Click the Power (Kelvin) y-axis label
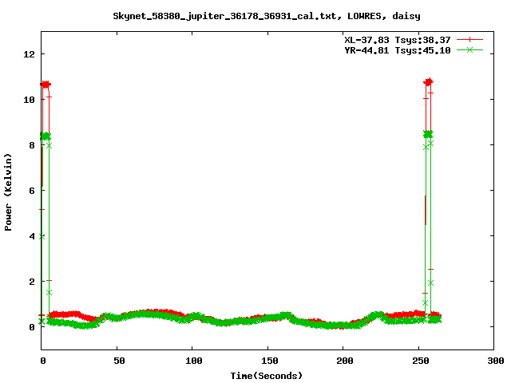 point(8,192)
